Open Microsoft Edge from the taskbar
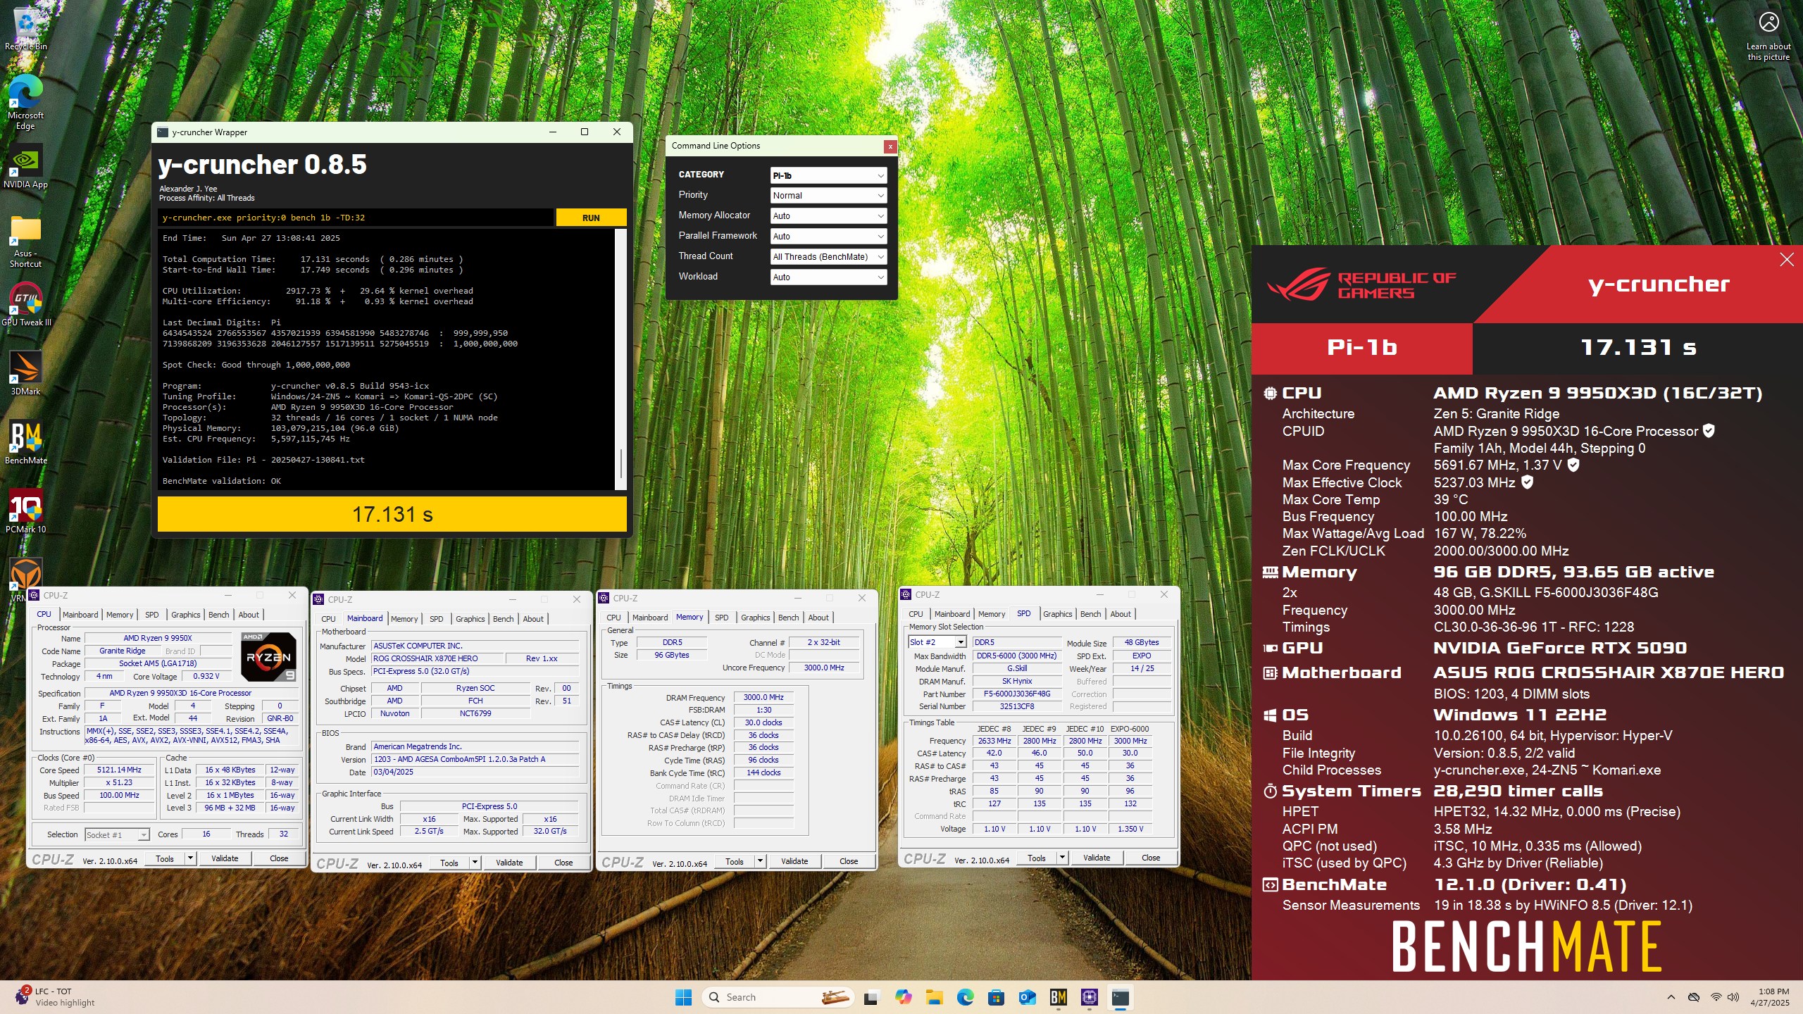 pyautogui.click(x=965, y=997)
